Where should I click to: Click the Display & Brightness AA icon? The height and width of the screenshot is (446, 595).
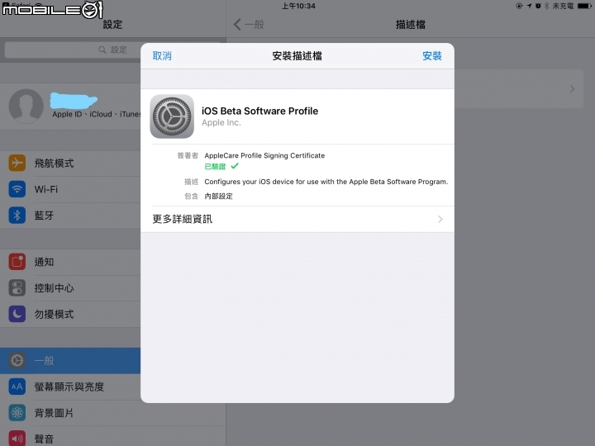click(17, 387)
